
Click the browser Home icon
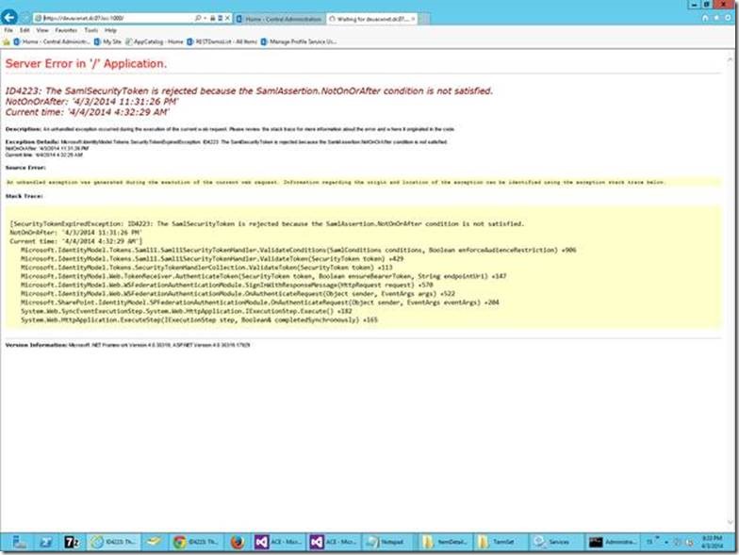pyautogui.click(x=705, y=18)
